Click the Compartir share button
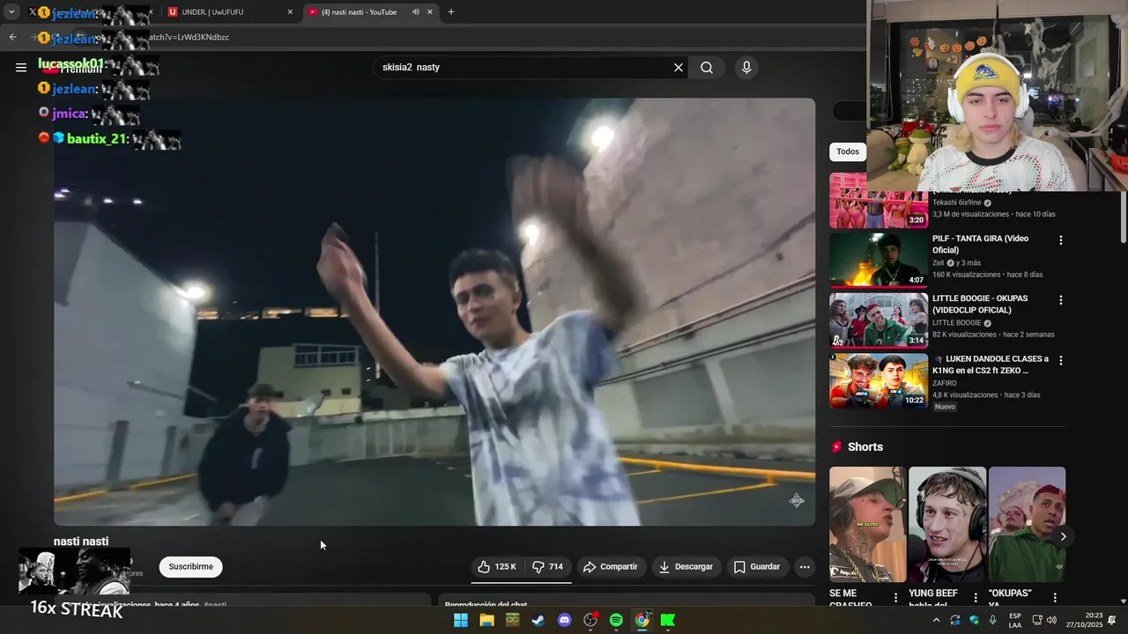1128x634 pixels. tap(611, 567)
